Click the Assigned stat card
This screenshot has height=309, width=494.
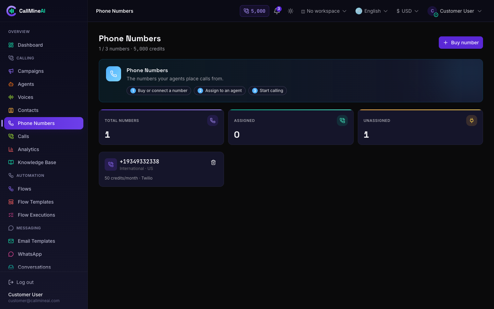[291, 127]
